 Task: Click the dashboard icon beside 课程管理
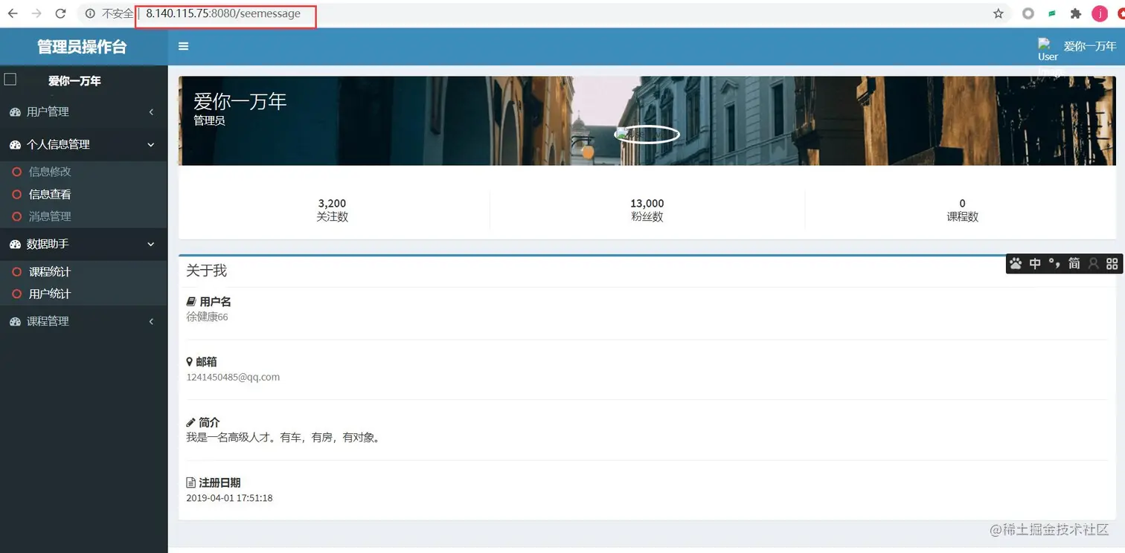pyautogui.click(x=15, y=321)
